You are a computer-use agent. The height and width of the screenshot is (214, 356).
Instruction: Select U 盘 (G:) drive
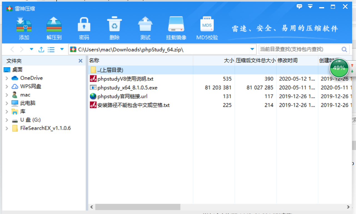tap(31, 120)
